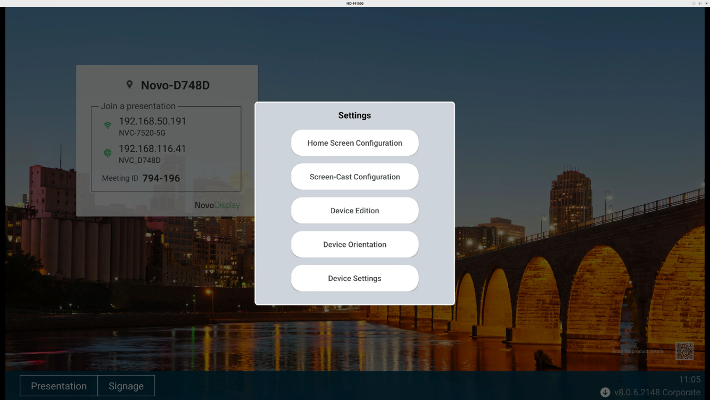The height and width of the screenshot is (400, 710).
Task: Click the Meeting ID 794-196
Action: pyautogui.click(x=161, y=178)
